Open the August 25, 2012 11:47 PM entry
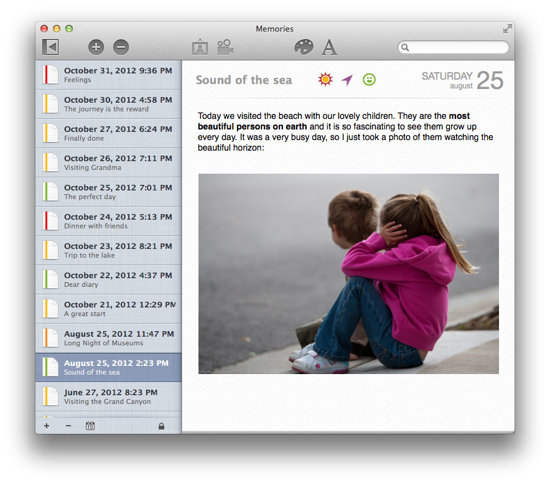The height and width of the screenshot is (483, 550). point(108,338)
